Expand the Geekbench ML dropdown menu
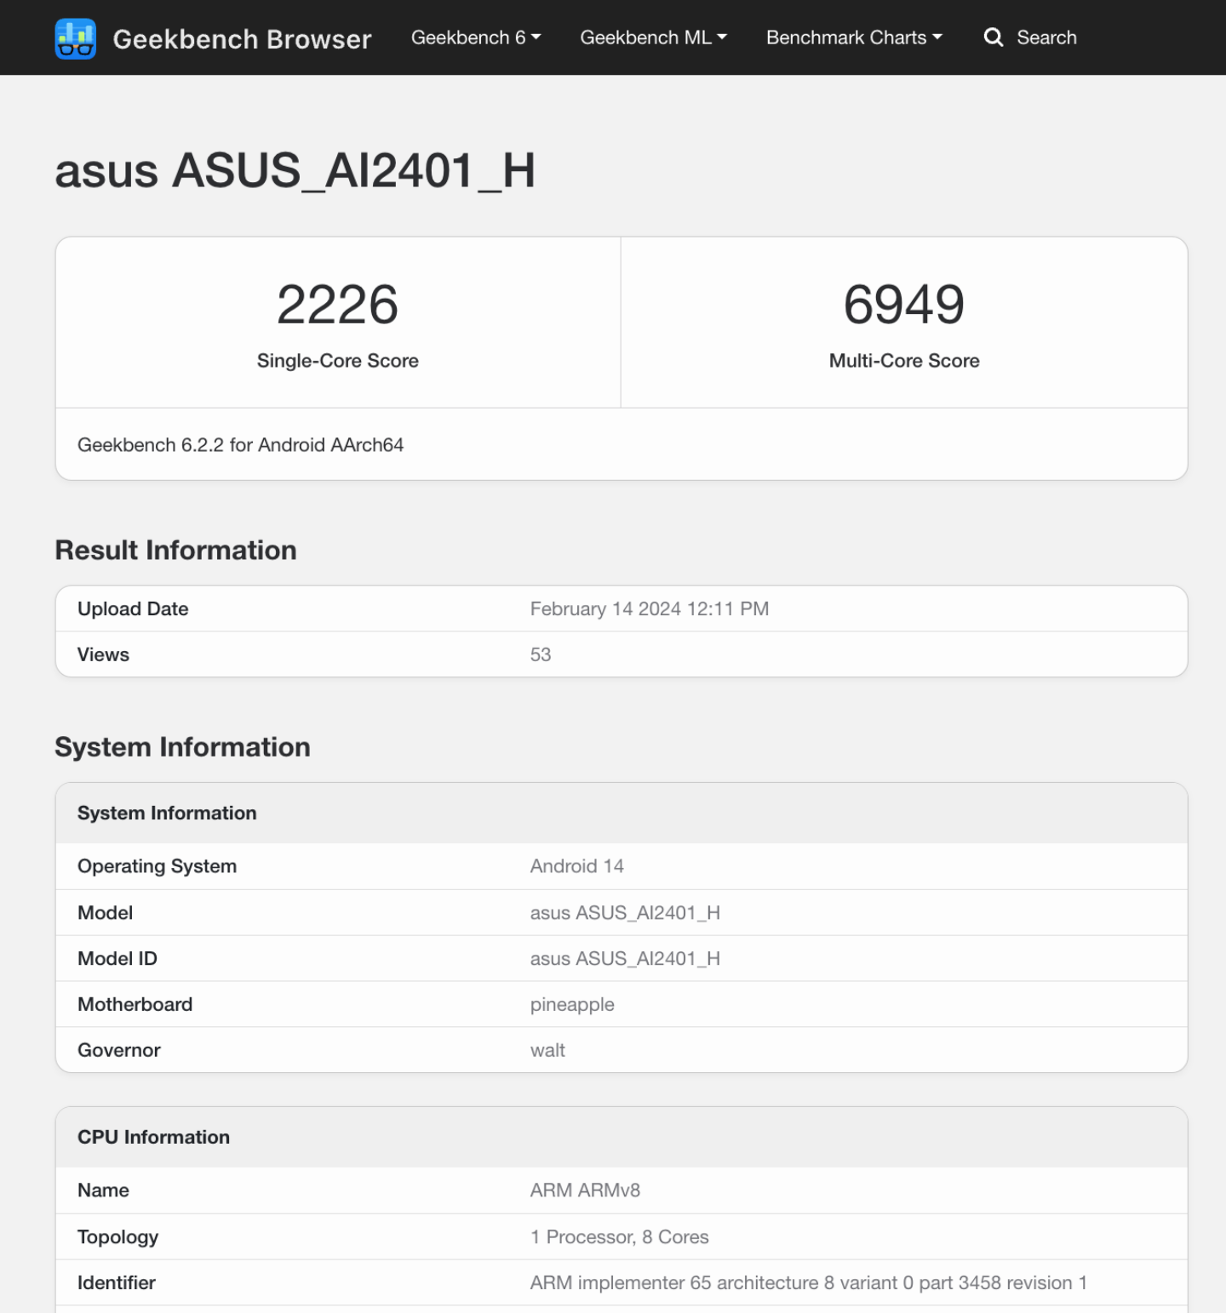The image size is (1226, 1313). 653,37
